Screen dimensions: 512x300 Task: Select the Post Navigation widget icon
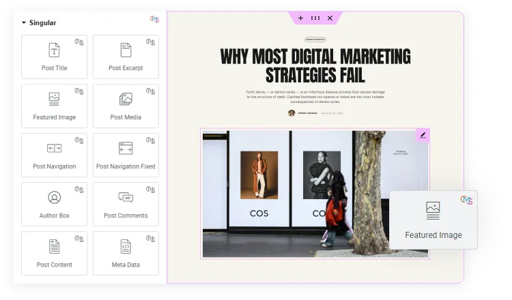pyautogui.click(x=54, y=149)
